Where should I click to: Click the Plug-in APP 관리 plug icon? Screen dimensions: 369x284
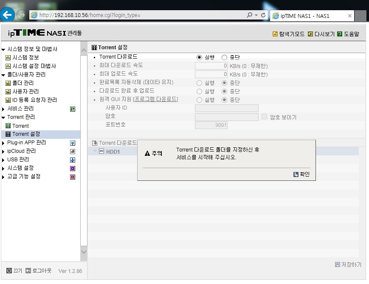click(73, 143)
